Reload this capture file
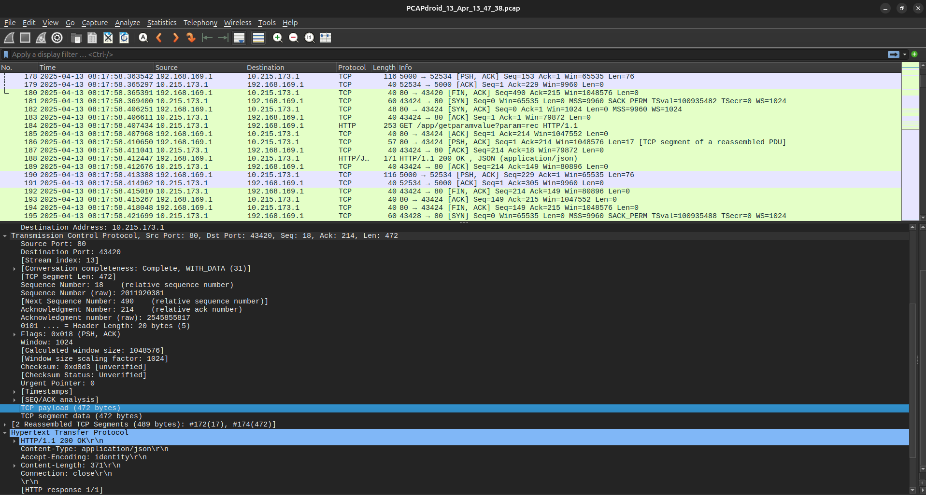 tap(124, 38)
